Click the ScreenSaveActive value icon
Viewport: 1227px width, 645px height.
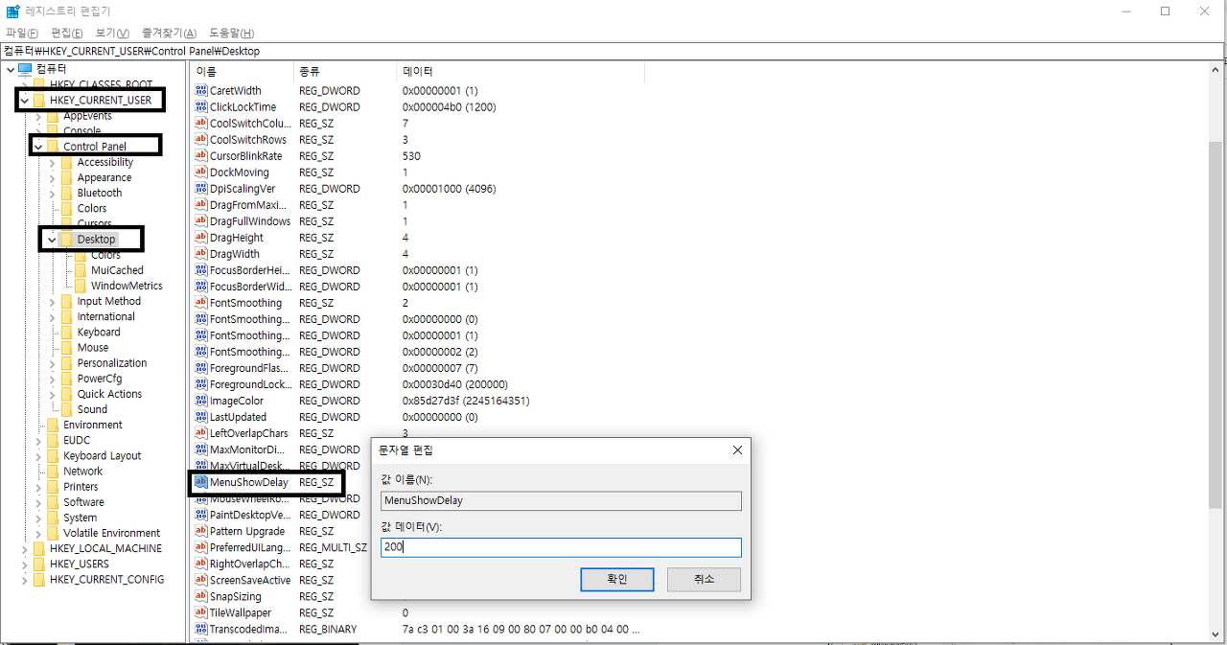(x=201, y=579)
